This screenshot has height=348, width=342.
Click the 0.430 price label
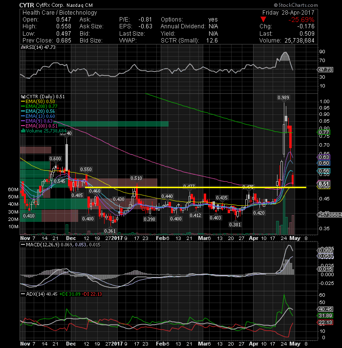(119, 199)
